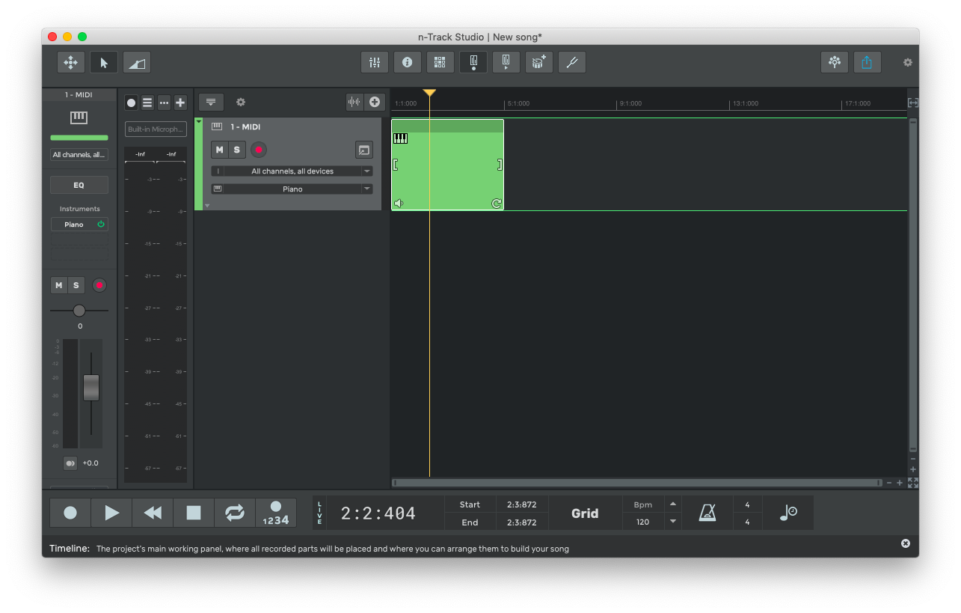Click the 120 Bpm value
The width and height of the screenshot is (961, 613).
click(x=643, y=522)
